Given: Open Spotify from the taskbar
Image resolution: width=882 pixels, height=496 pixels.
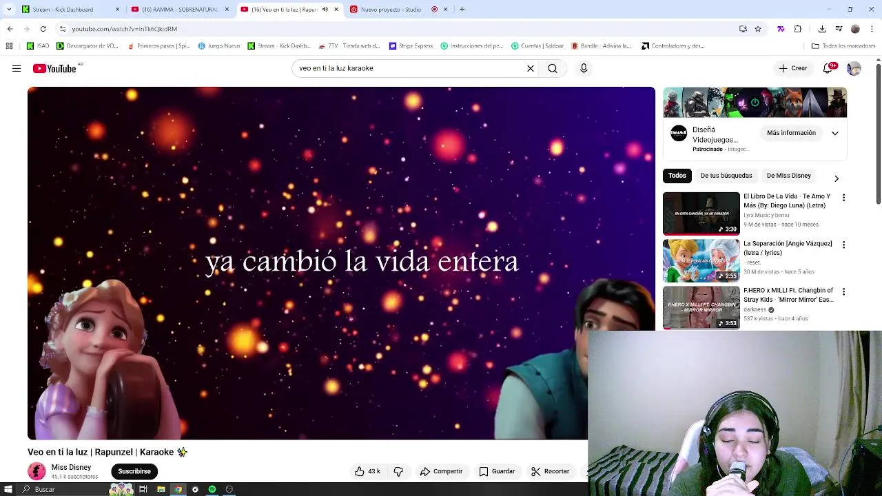Looking at the screenshot, I should tap(212, 489).
